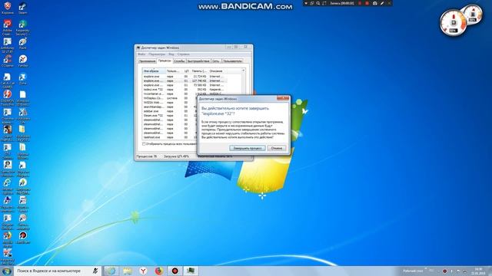Click the Bandicam dropdown arrow in recording bar

(x=306, y=3)
